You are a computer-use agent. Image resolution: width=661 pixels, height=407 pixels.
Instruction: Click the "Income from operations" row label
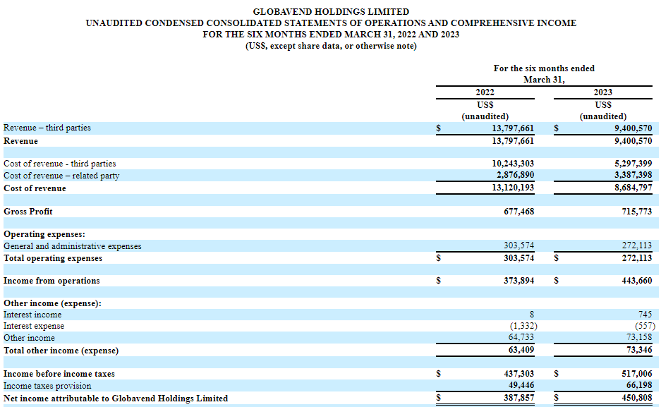51,281
